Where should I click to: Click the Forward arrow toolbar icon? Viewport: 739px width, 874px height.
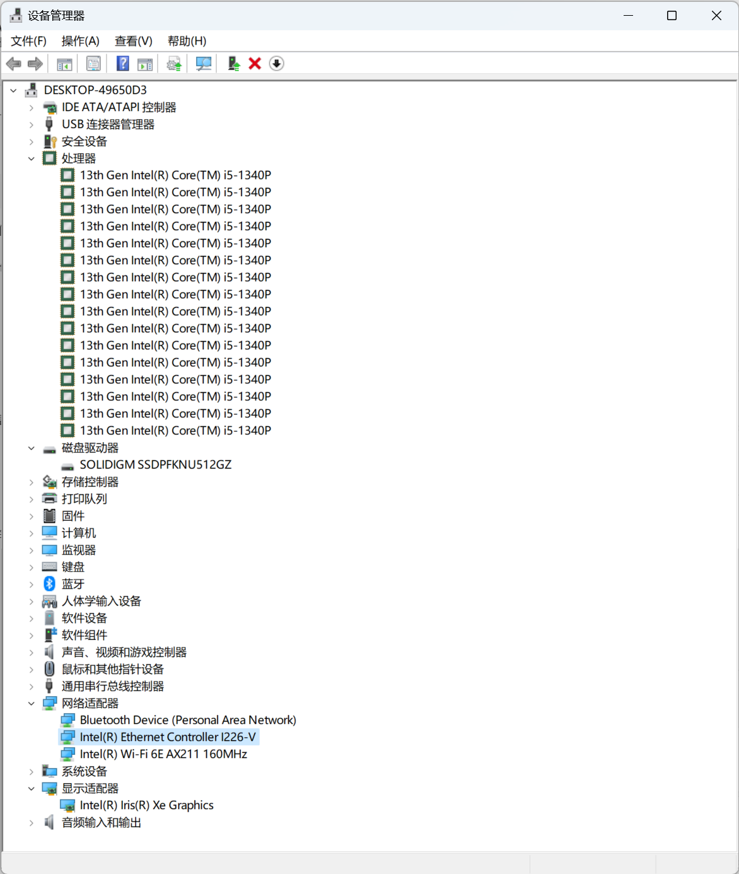pyautogui.click(x=35, y=64)
